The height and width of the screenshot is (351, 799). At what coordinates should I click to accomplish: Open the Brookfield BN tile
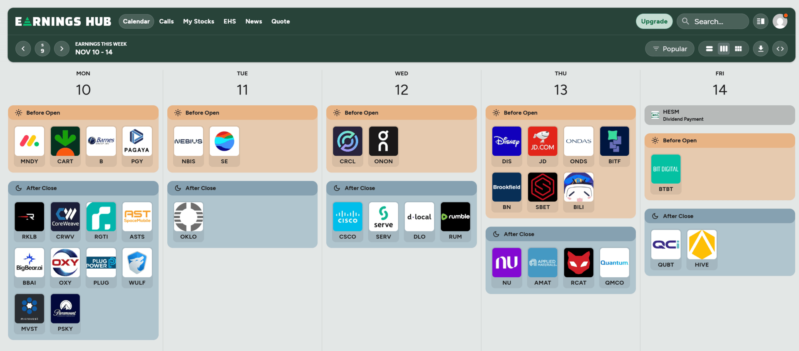coord(507,192)
